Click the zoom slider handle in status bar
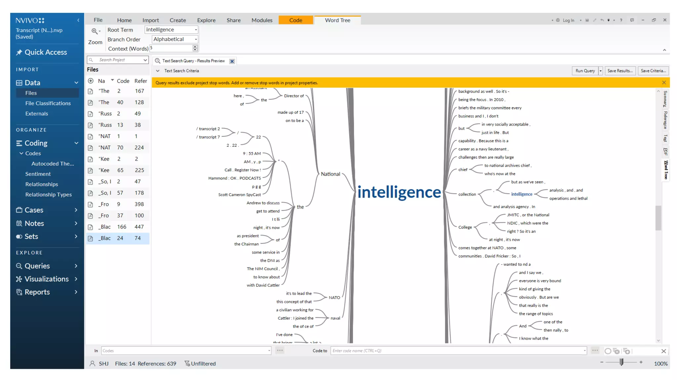Image resolution: width=677 pixels, height=380 pixels. (621, 362)
